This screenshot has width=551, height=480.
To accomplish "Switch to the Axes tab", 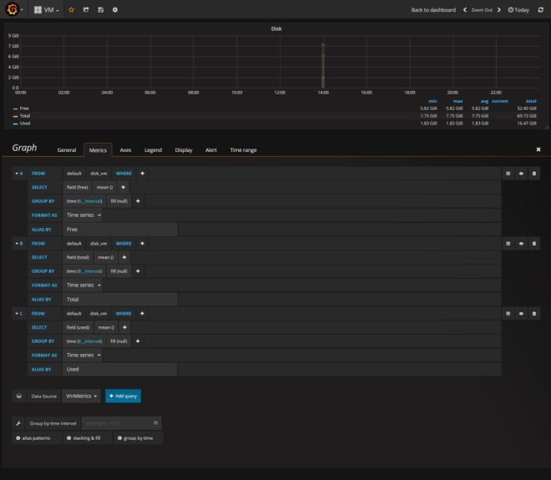I will tap(125, 150).
